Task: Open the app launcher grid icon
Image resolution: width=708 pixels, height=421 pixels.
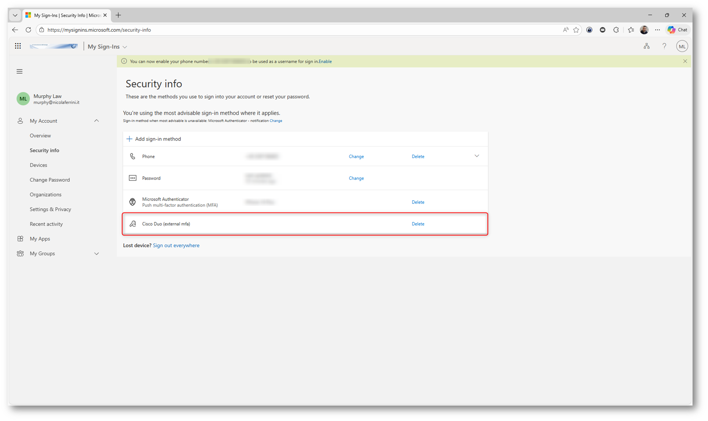Action: click(x=18, y=46)
